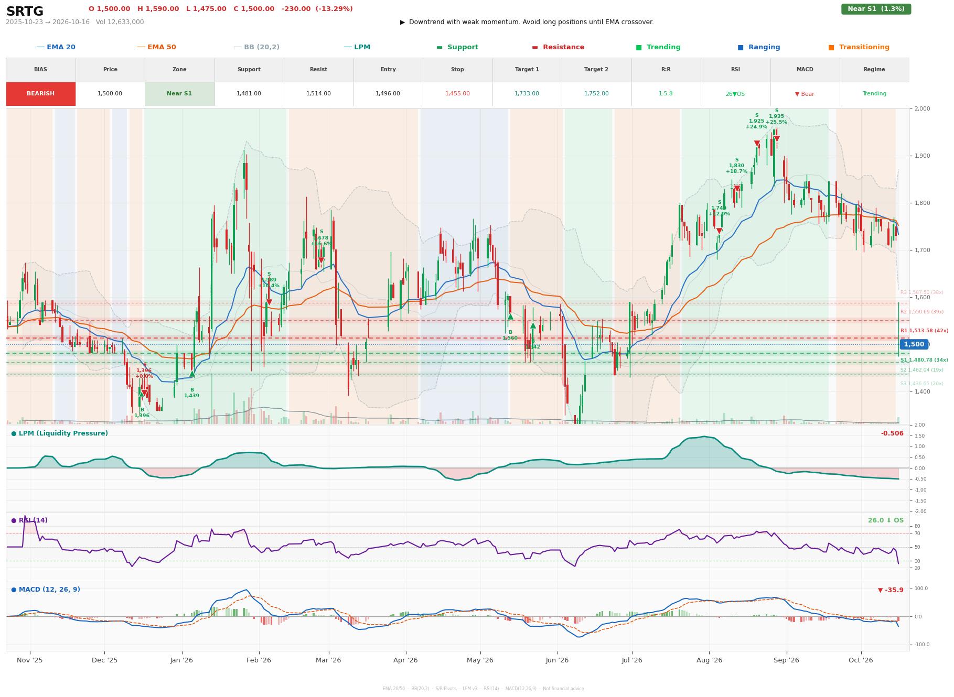
Task: Click the RSI cell showing 26 OS
Action: tap(735, 94)
